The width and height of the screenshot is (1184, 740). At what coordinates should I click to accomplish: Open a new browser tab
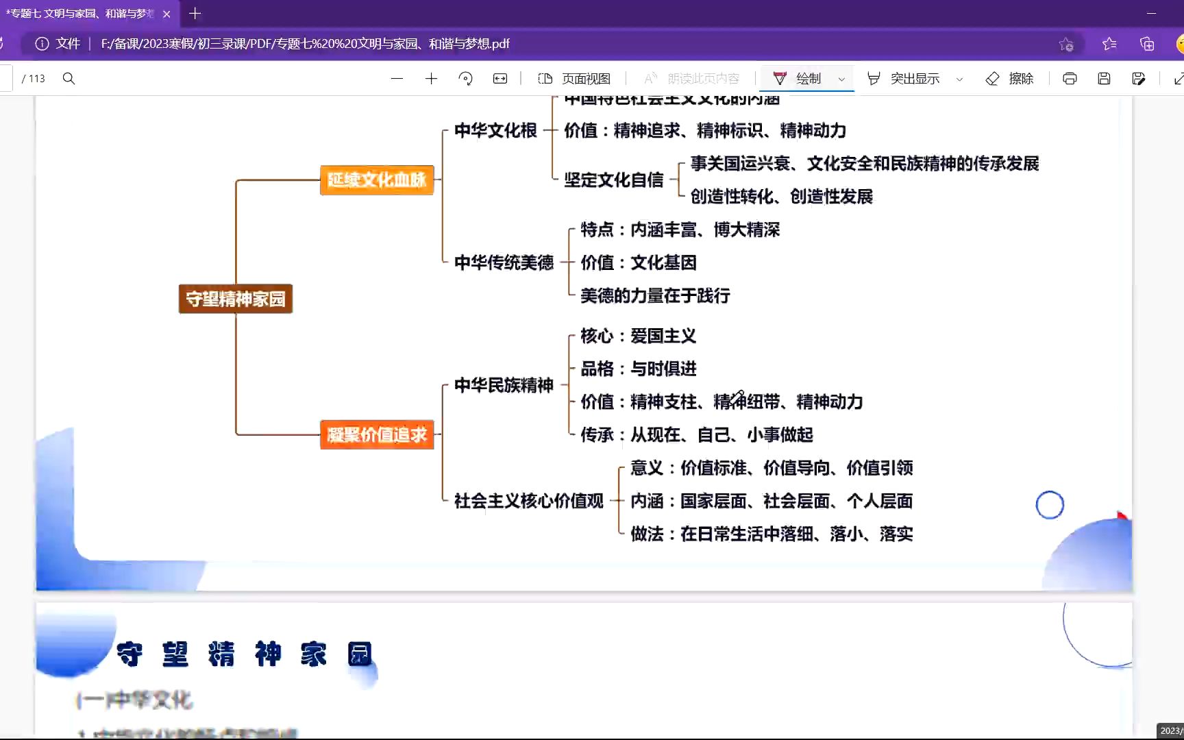[195, 13]
